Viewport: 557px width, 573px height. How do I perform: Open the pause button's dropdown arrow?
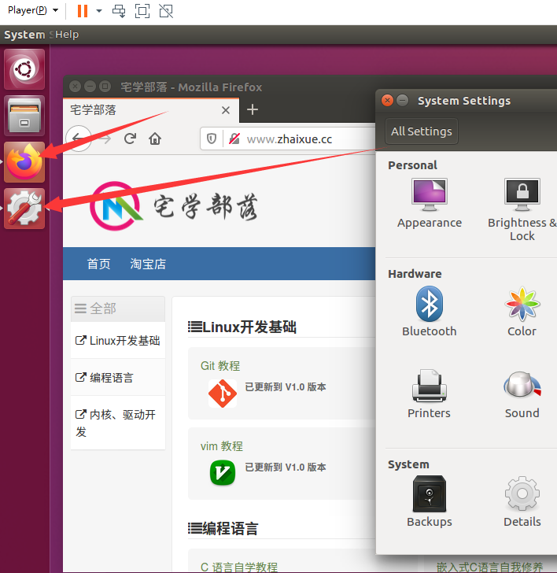(99, 10)
